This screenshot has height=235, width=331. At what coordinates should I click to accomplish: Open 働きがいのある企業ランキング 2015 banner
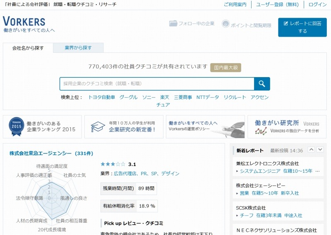42,127
